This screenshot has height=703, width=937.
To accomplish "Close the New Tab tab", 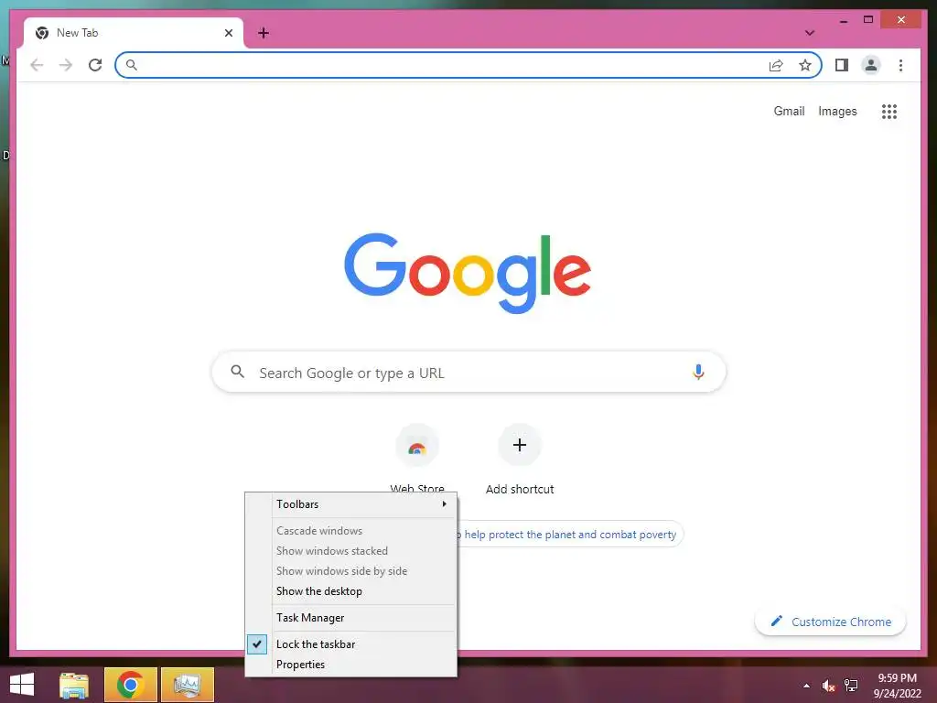I will [x=228, y=33].
